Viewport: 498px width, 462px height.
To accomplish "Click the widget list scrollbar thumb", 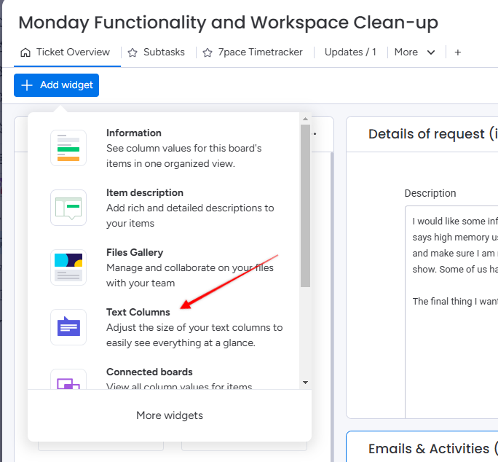I will 305,205.
